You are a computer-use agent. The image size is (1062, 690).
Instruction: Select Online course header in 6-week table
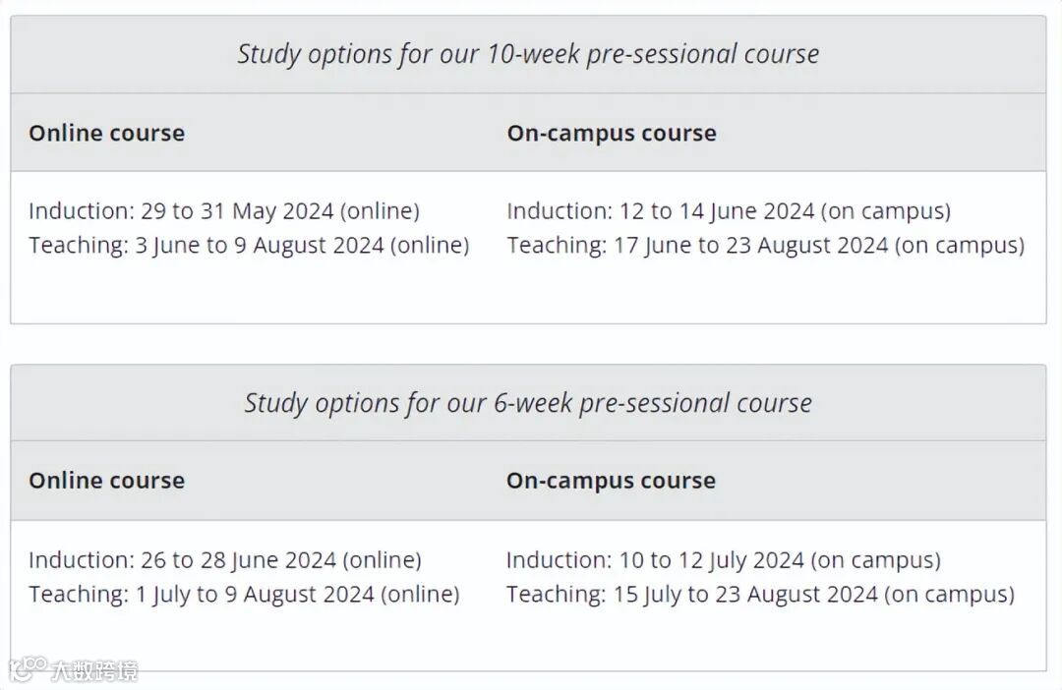pos(106,481)
